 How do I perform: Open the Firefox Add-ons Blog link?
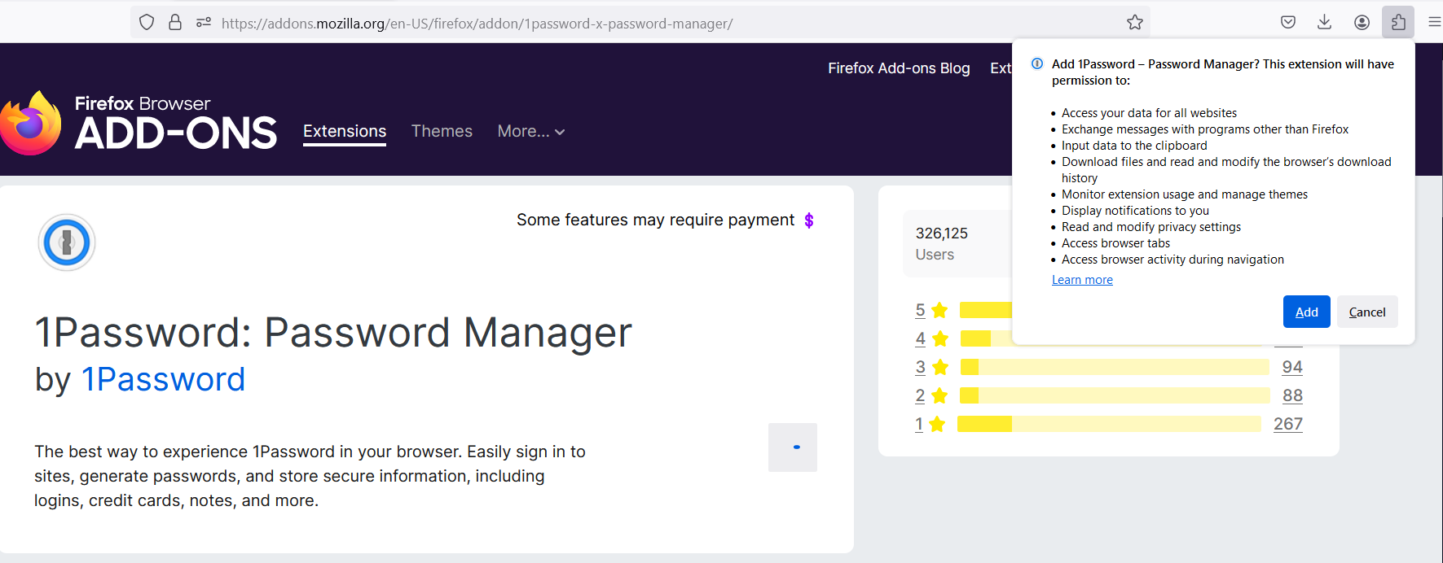pyautogui.click(x=899, y=68)
